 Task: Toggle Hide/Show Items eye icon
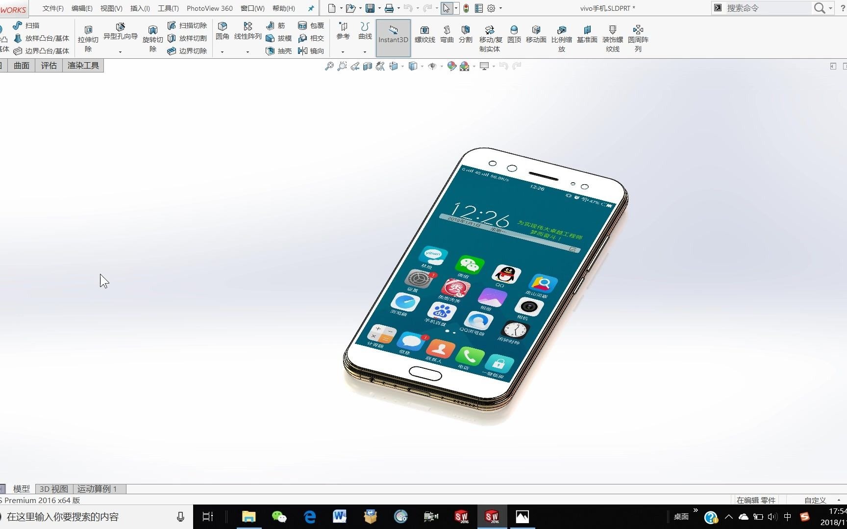pyautogui.click(x=432, y=66)
